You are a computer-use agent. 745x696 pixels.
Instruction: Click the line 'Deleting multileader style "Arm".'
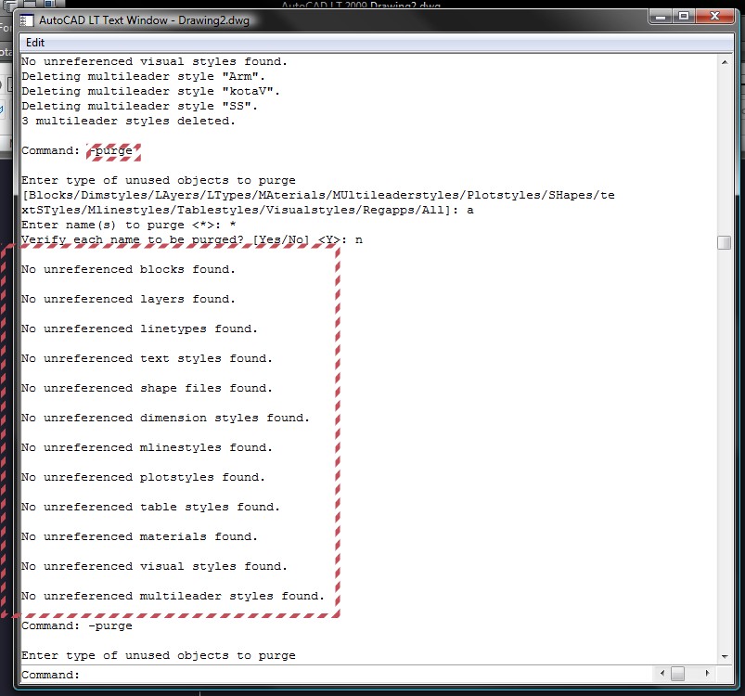(x=143, y=76)
